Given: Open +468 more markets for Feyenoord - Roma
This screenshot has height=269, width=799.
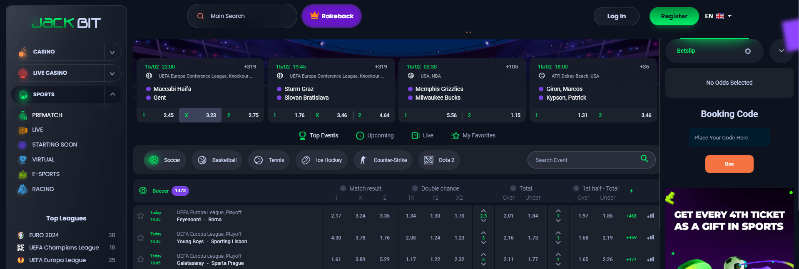Looking at the screenshot, I should coord(631,216).
